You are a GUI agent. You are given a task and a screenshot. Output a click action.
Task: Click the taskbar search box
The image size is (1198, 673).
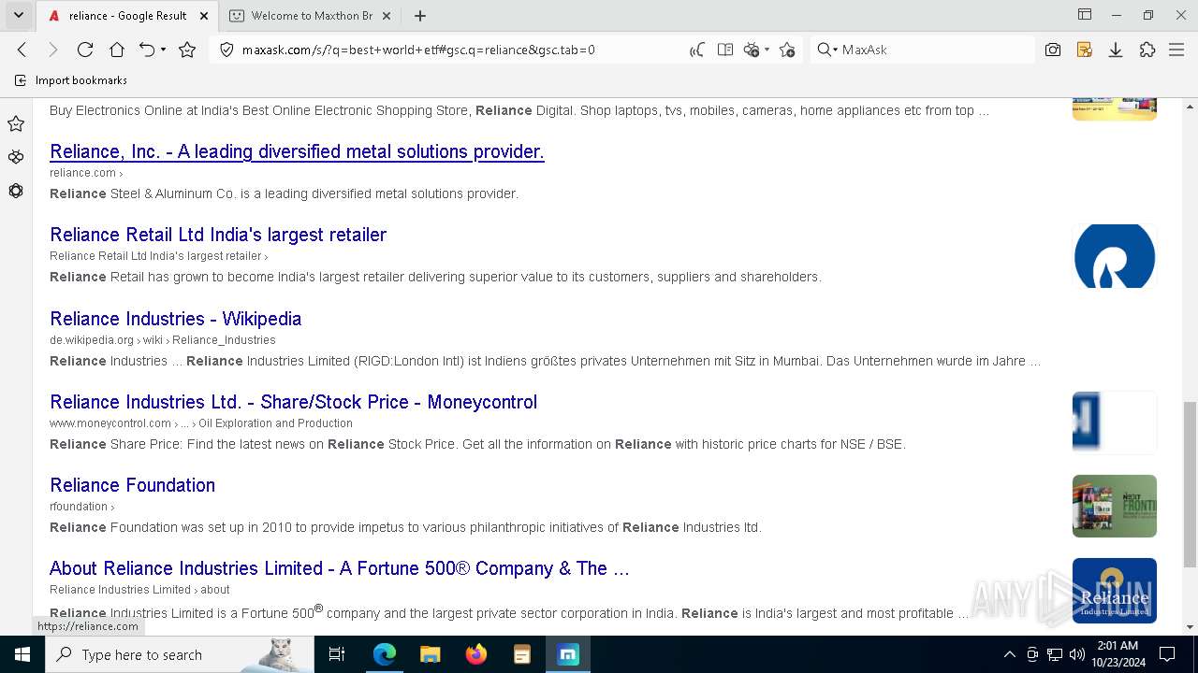[x=180, y=654]
